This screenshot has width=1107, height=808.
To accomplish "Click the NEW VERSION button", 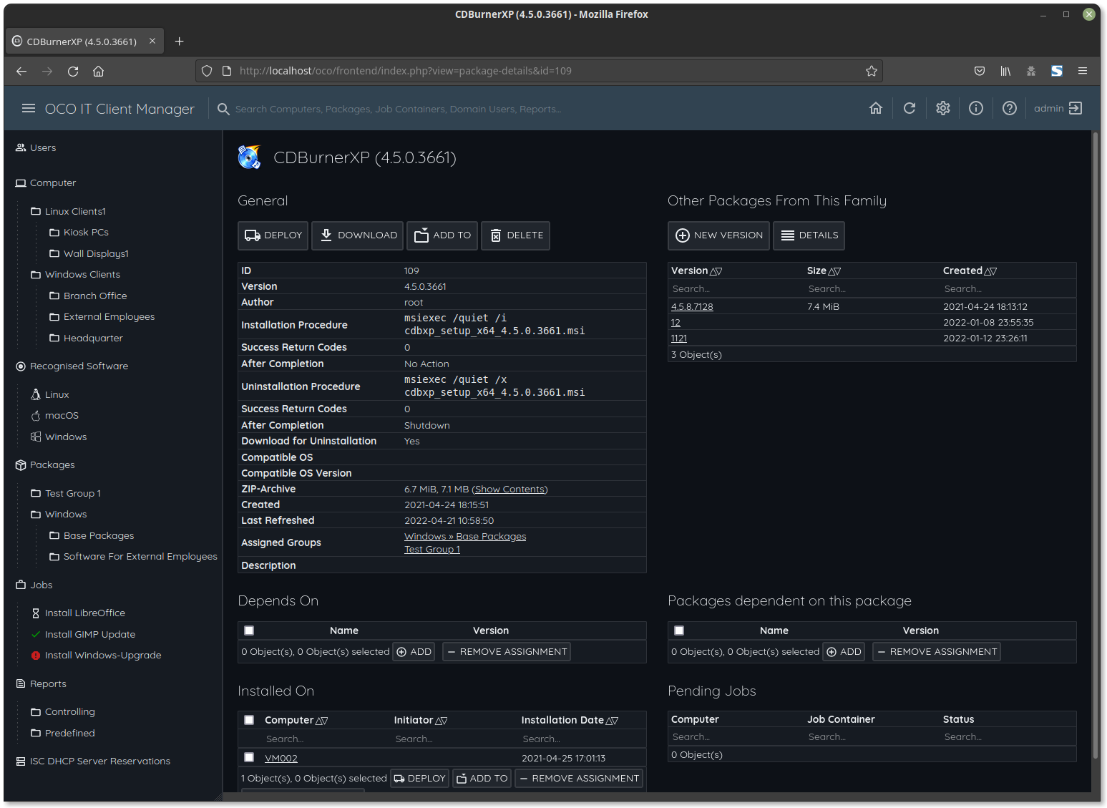I will 718,235.
